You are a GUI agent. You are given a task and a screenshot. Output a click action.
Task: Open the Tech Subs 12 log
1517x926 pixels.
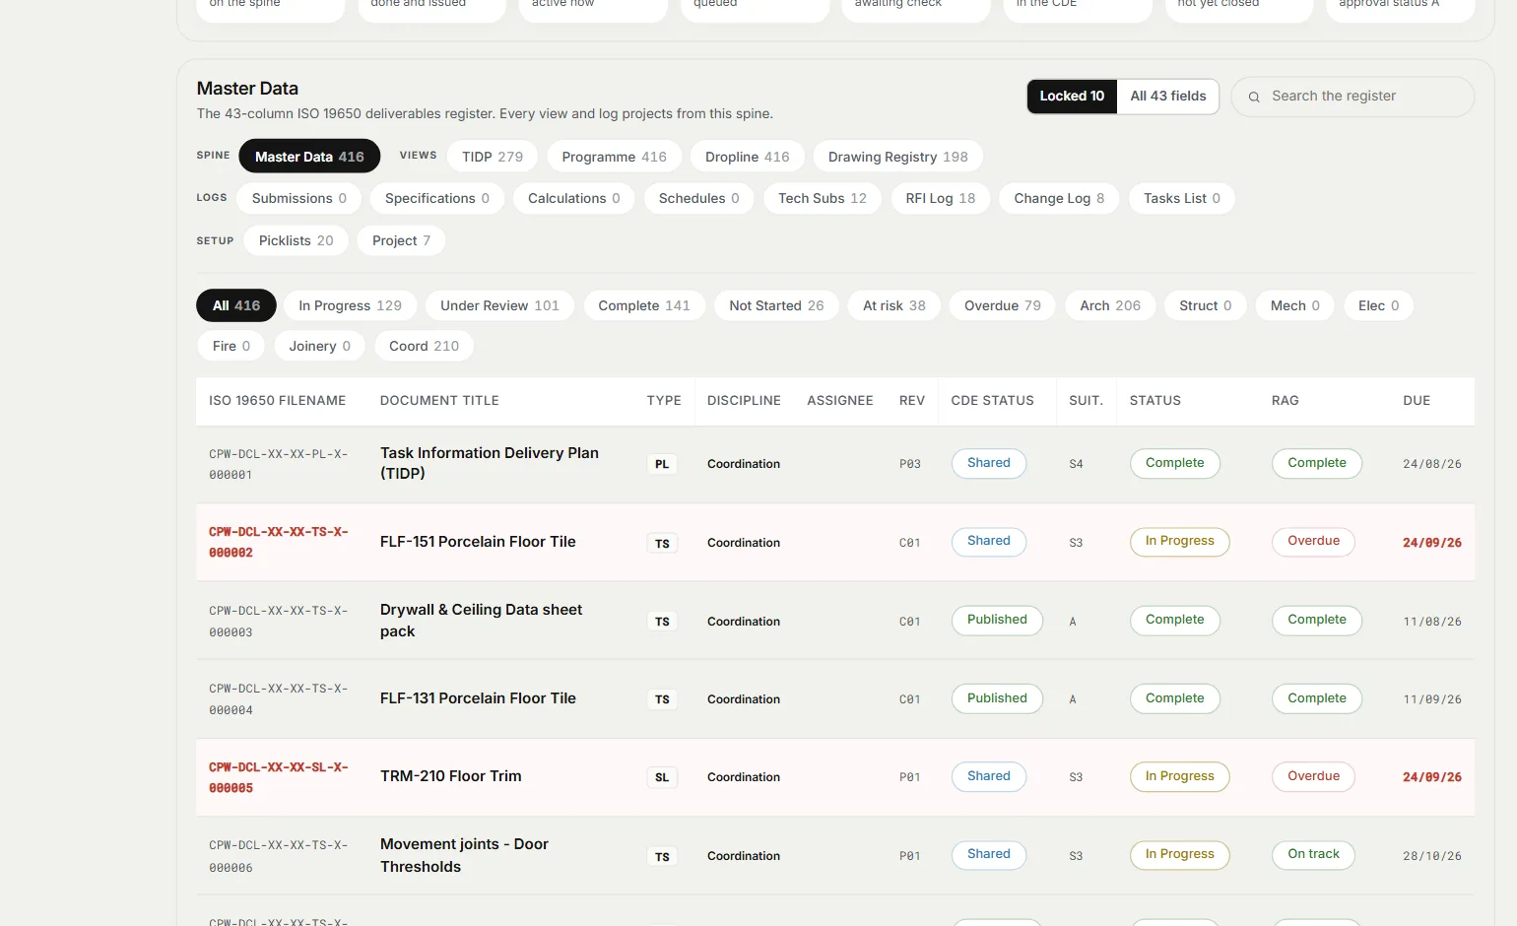[822, 198]
